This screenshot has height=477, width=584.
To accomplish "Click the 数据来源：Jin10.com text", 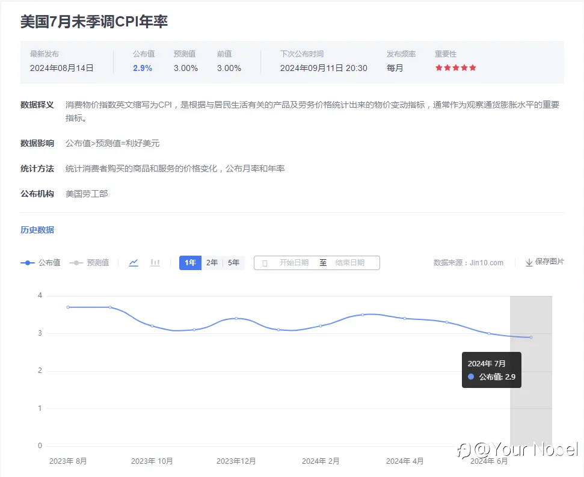I will coord(468,263).
